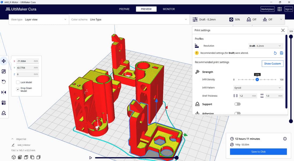The image size is (294, 161).
Task: Toggle the Adhesion switch on
Action: pos(237,113)
